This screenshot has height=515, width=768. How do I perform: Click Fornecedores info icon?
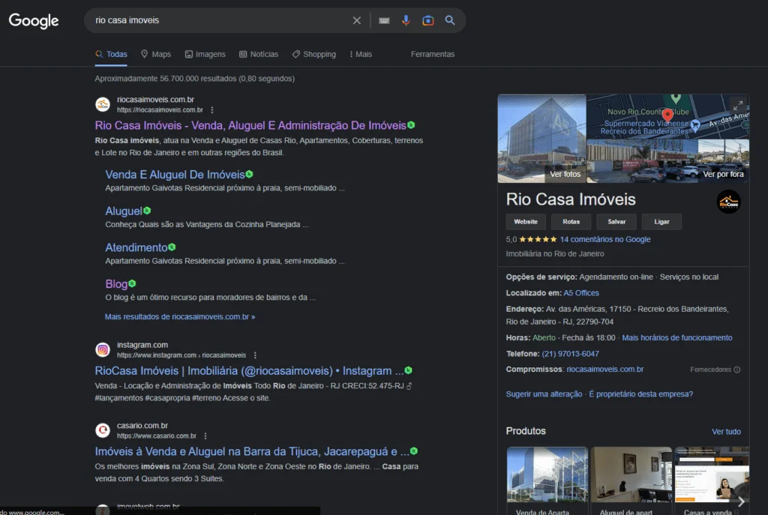pyautogui.click(x=737, y=370)
